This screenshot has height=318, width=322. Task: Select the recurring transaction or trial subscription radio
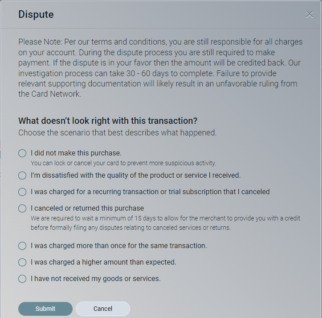click(22, 192)
